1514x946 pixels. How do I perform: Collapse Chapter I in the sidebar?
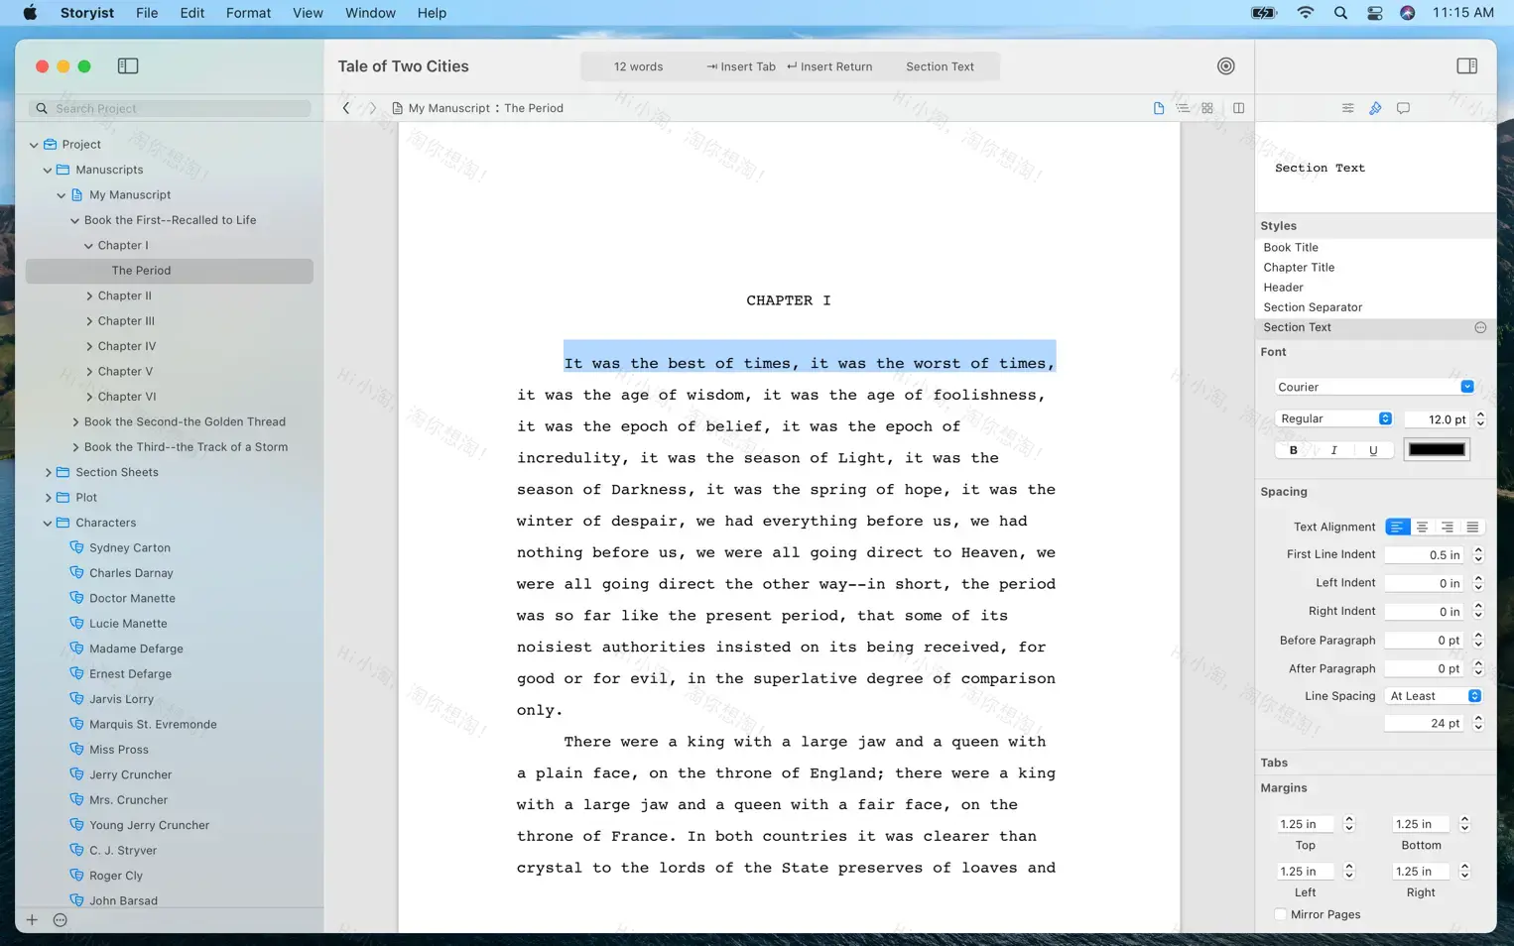[88, 245]
